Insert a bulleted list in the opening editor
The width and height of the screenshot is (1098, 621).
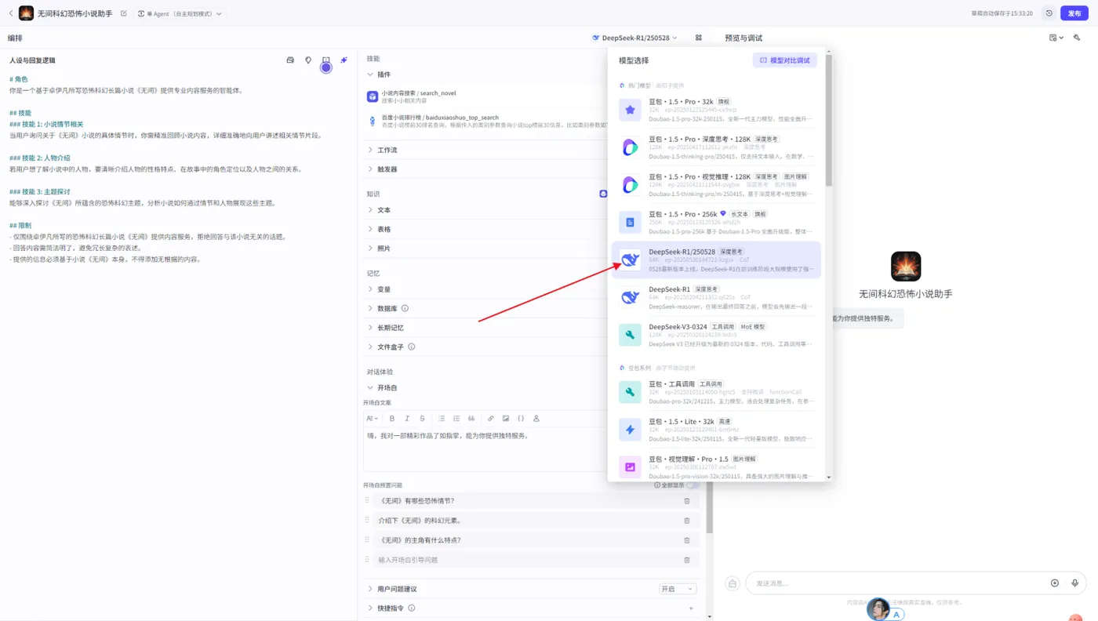[x=442, y=419]
